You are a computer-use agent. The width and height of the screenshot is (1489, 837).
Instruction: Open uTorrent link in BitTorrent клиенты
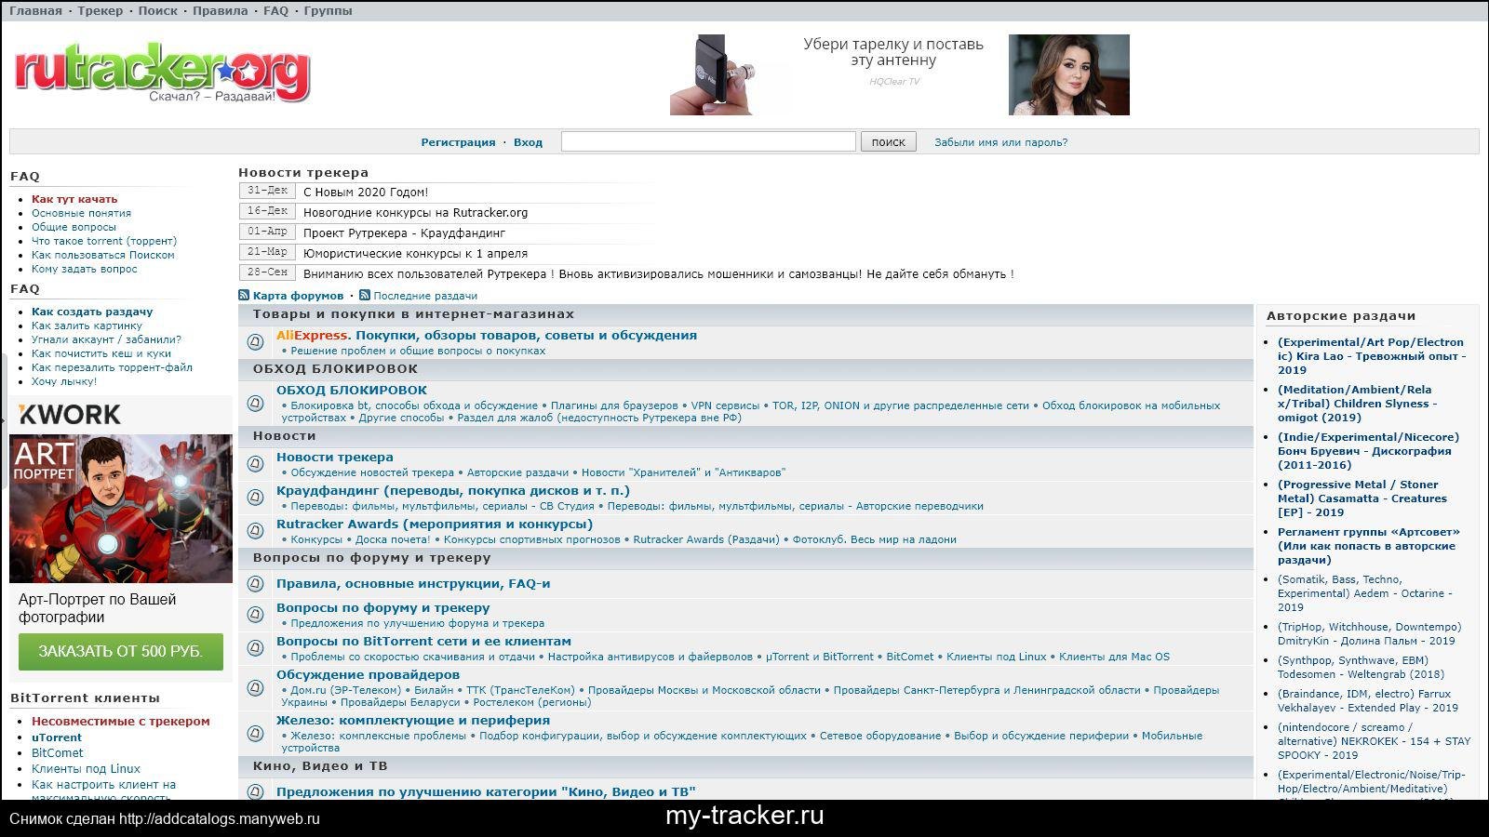(x=57, y=737)
